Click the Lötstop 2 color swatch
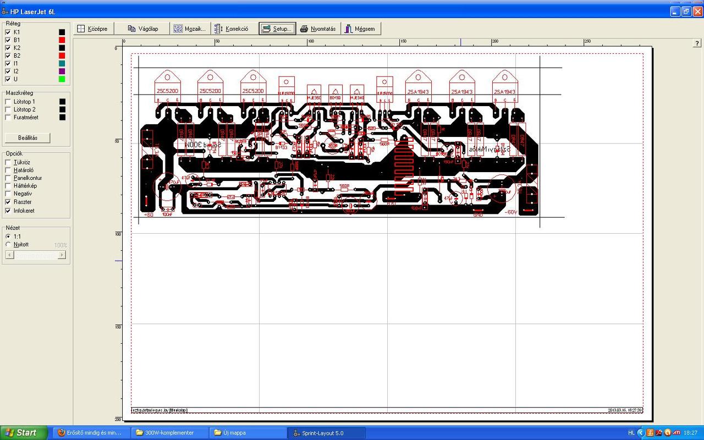 (x=62, y=109)
